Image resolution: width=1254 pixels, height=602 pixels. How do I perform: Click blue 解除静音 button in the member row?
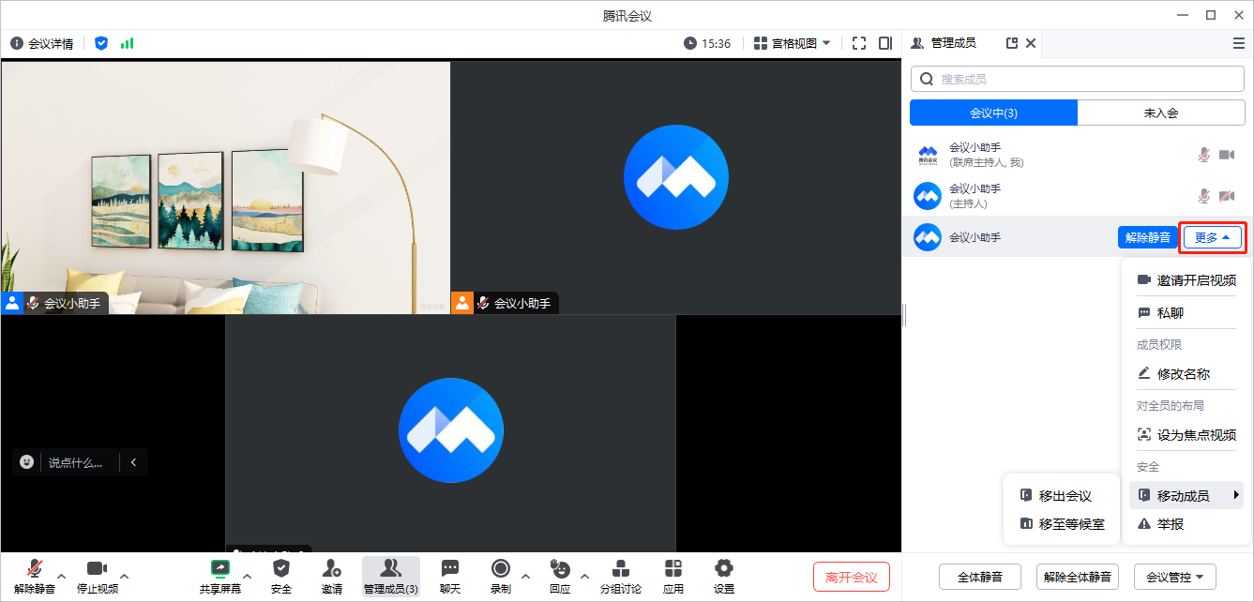1147,237
